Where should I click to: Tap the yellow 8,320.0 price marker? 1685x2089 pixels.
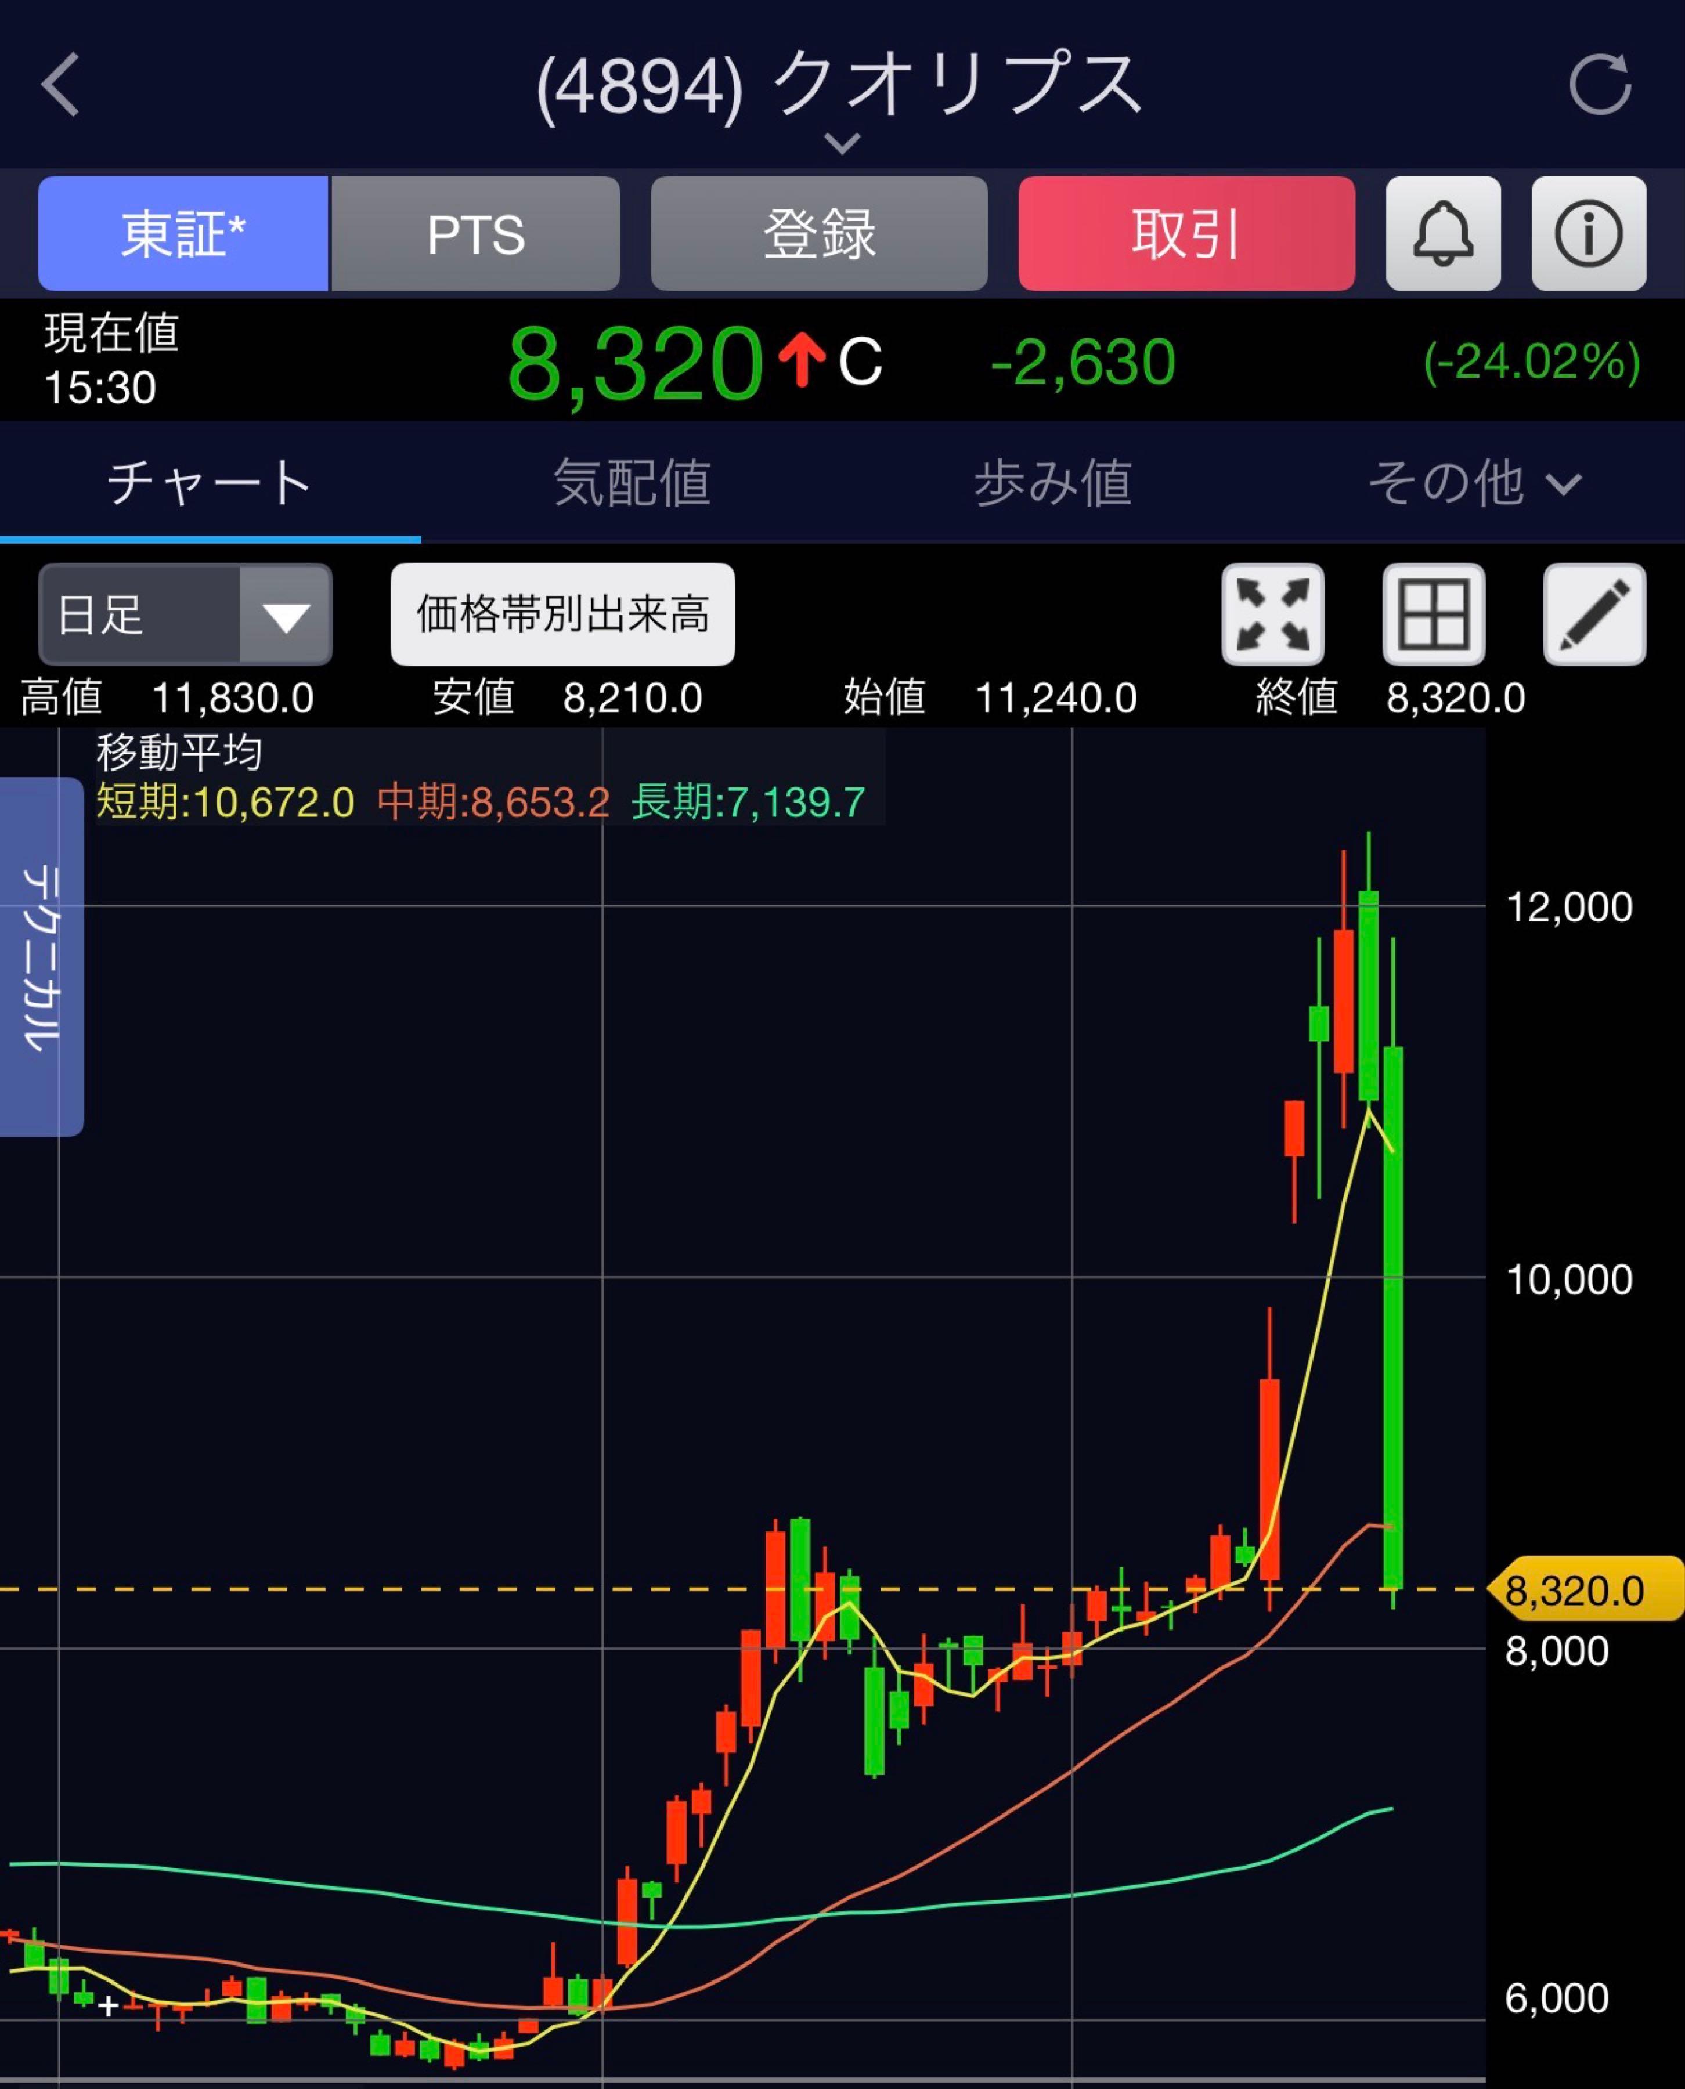click(x=1582, y=1591)
